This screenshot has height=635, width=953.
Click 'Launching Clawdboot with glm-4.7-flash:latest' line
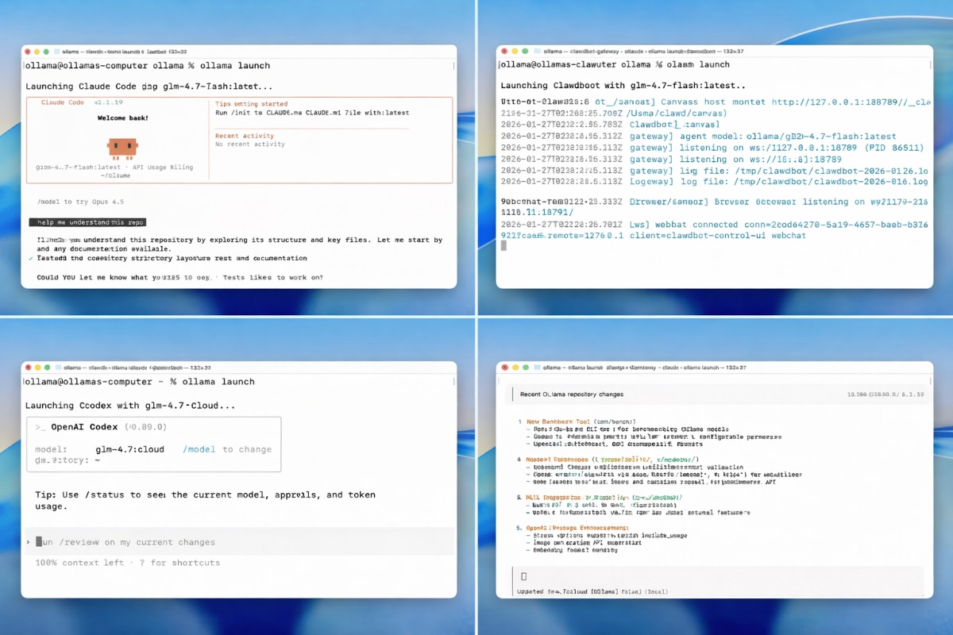coord(623,85)
